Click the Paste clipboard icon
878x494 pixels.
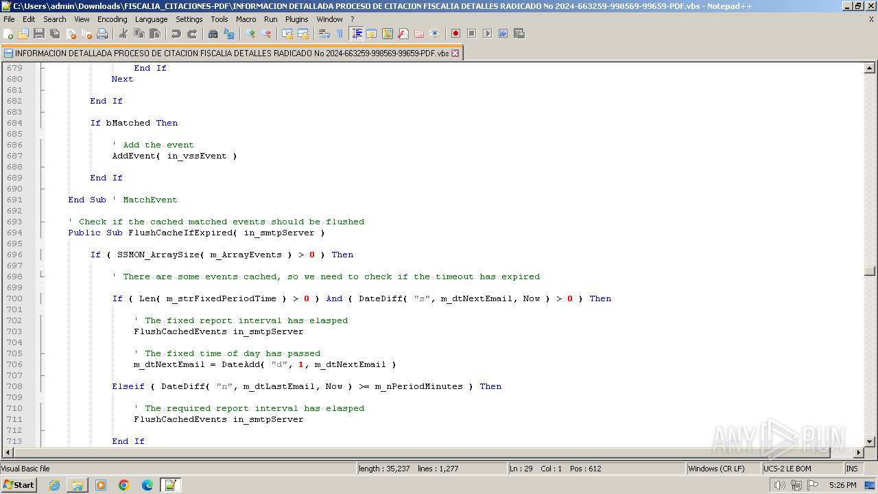click(x=155, y=34)
